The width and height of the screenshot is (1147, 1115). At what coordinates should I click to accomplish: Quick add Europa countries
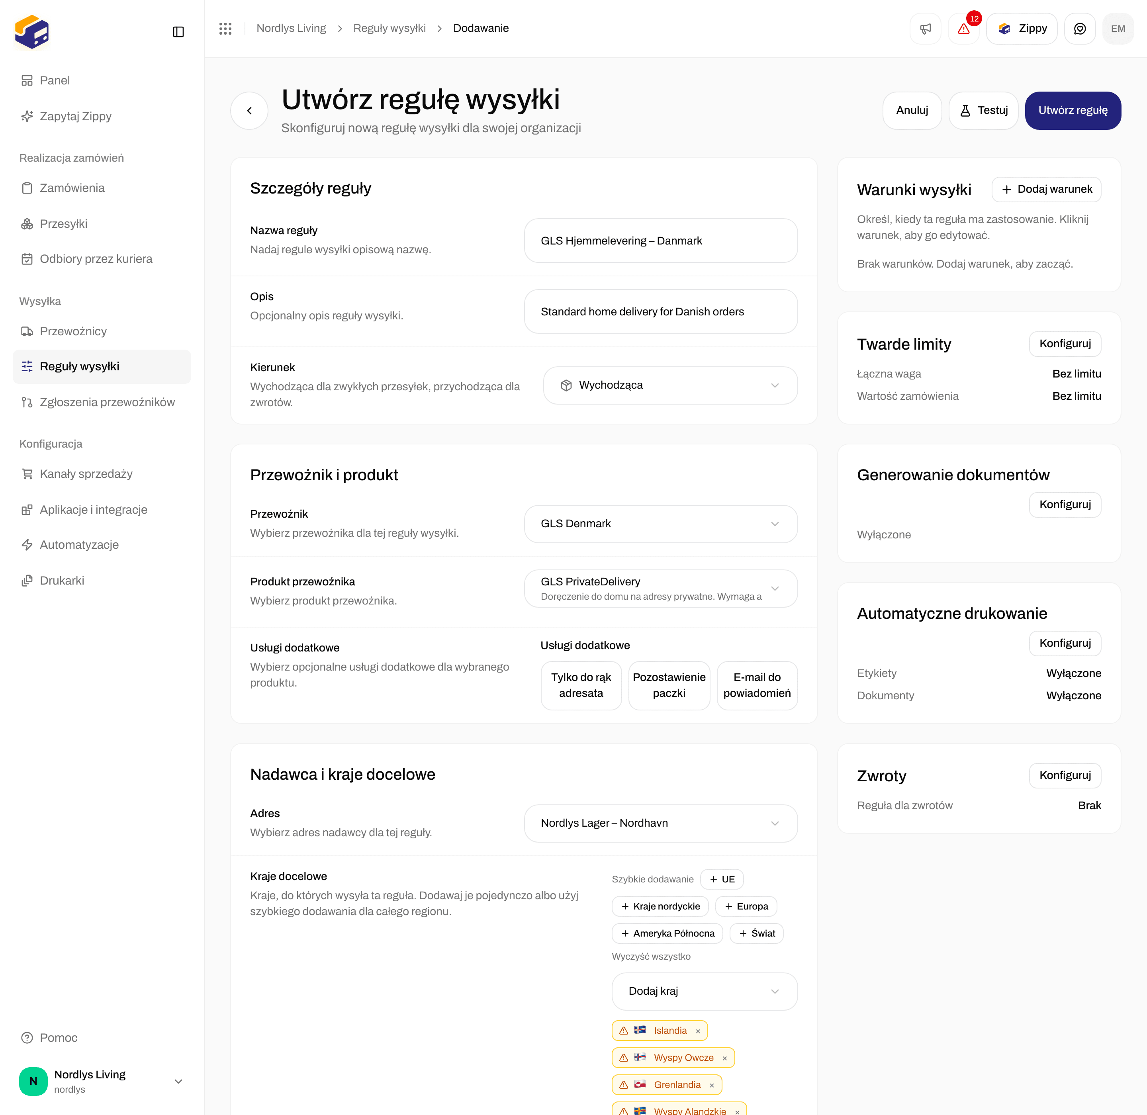click(746, 906)
